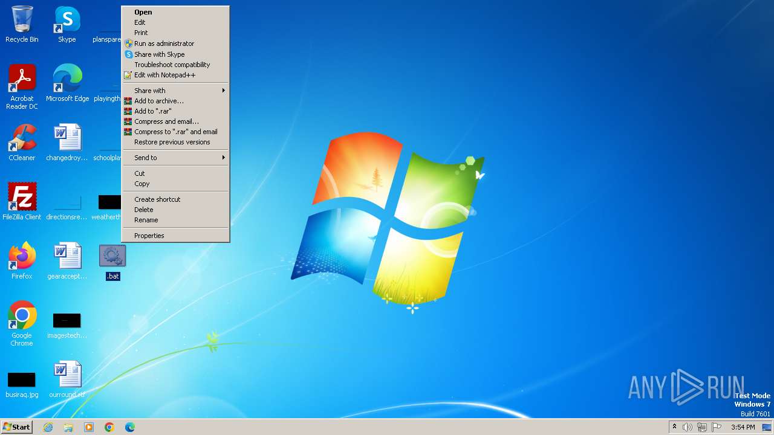Choose Cut in the context menu
This screenshot has width=774, height=435.
tap(175, 173)
